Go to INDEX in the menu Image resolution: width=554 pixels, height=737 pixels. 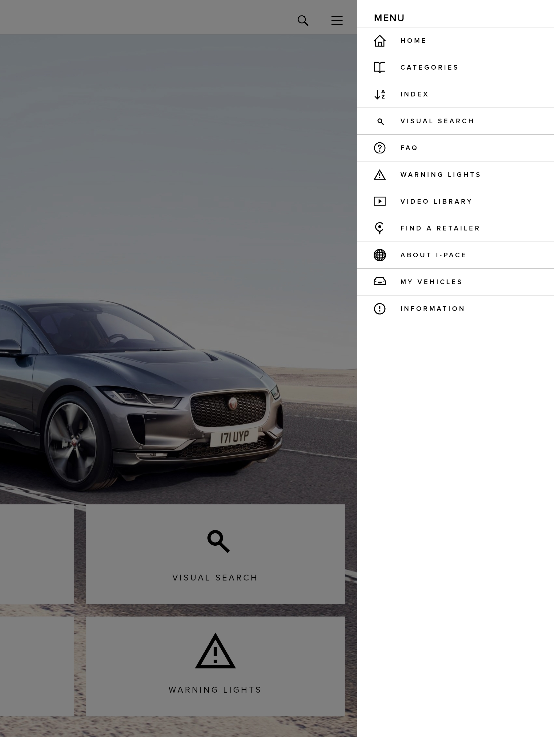(455, 94)
